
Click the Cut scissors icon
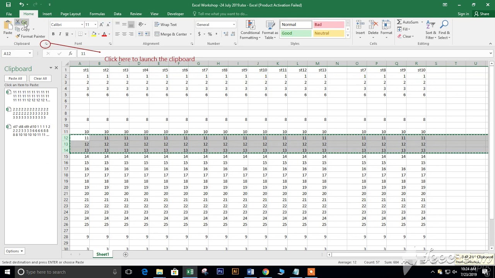pos(18,23)
